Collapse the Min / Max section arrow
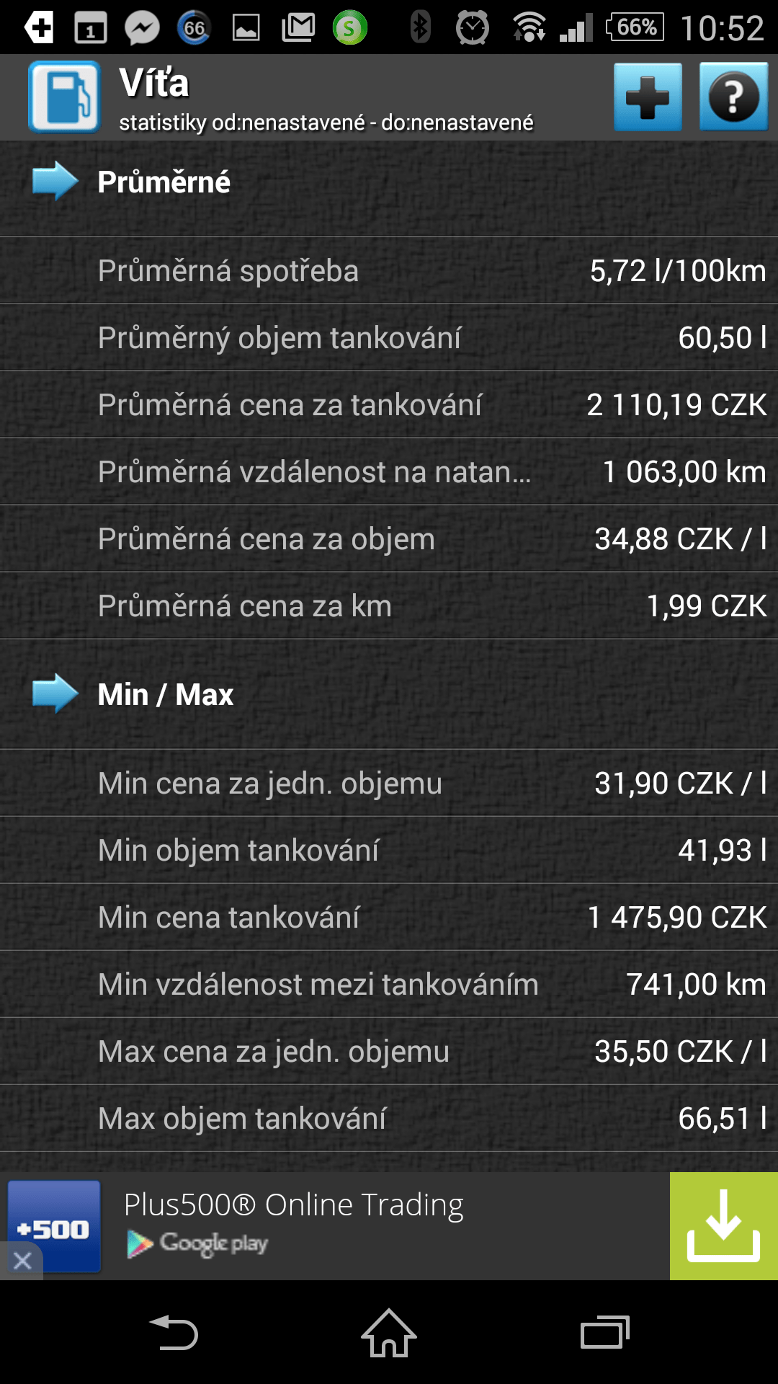Viewport: 778px width, 1384px height. coord(55,693)
